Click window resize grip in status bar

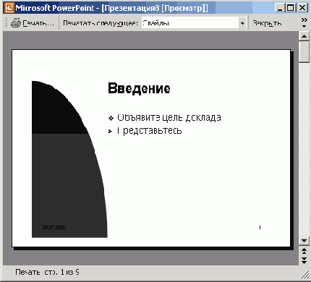(x=304, y=275)
